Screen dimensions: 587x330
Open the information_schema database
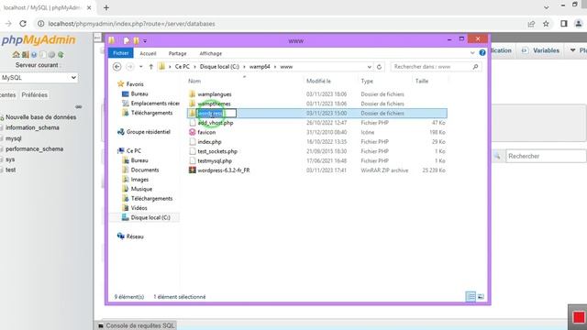(x=32, y=127)
